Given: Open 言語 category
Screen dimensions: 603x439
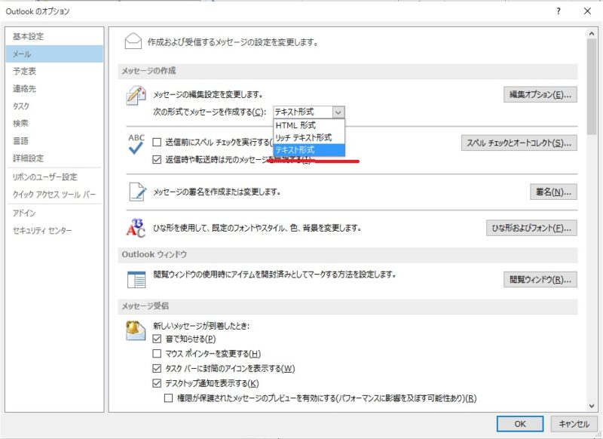Looking at the screenshot, I should (x=54, y=141).
